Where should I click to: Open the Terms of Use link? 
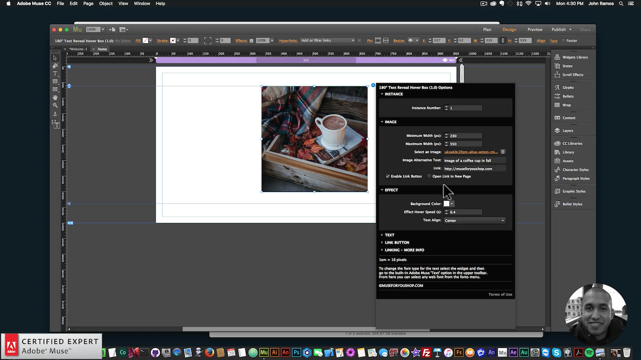coord(500,294)
